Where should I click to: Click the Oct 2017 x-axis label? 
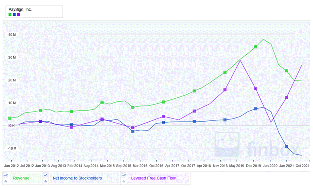click(x=188, y=166)
